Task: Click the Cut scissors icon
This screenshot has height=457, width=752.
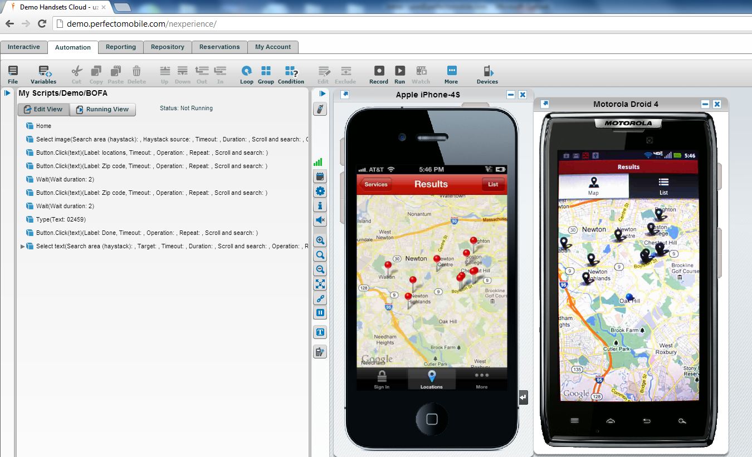Action: pos(76,71)
